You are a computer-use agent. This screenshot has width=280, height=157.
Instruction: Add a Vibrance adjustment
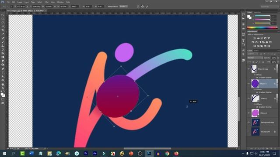tap(269, 38)
